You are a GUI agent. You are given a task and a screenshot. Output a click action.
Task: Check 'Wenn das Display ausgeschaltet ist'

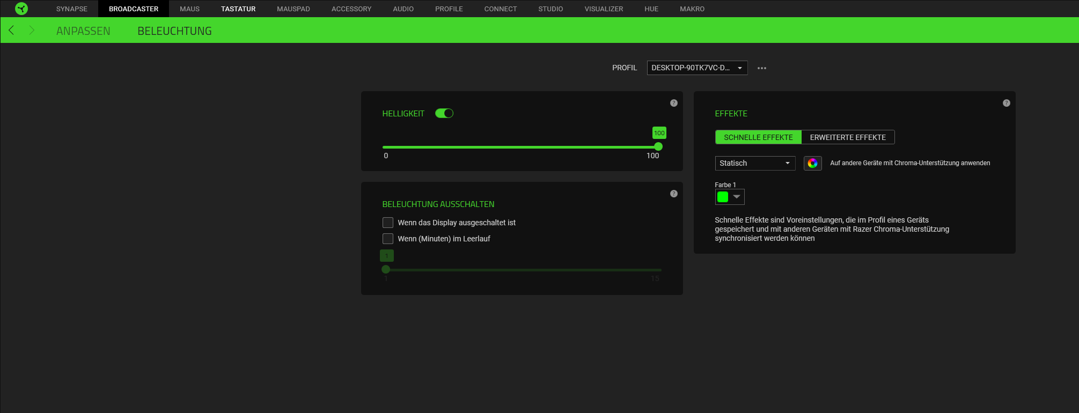pos(388,223)
